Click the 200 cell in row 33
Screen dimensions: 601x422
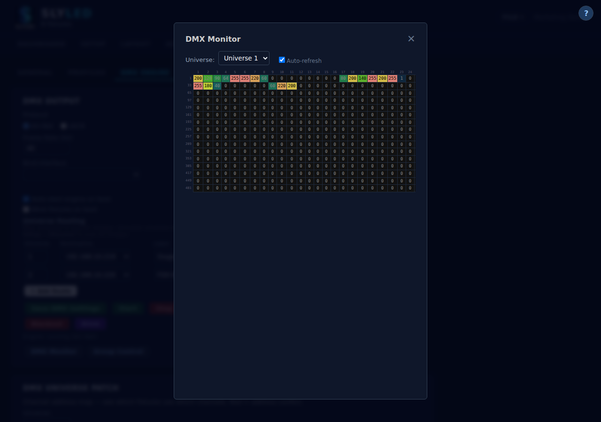(292, 86)
